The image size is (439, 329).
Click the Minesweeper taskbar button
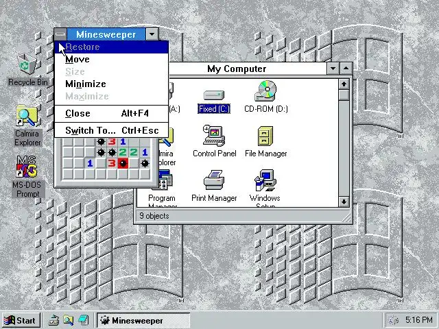143,320
